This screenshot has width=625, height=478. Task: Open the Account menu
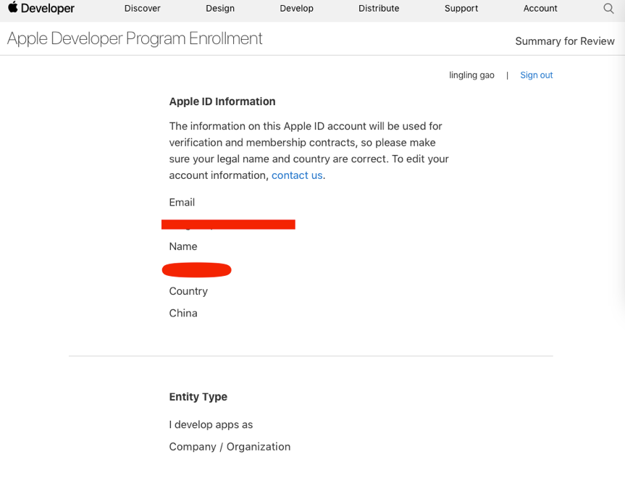[x=540, y=9]
